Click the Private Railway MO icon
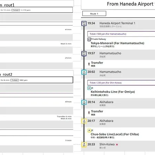Image resolution: width=155 pixels, height=155 pixels. (89, 39)
